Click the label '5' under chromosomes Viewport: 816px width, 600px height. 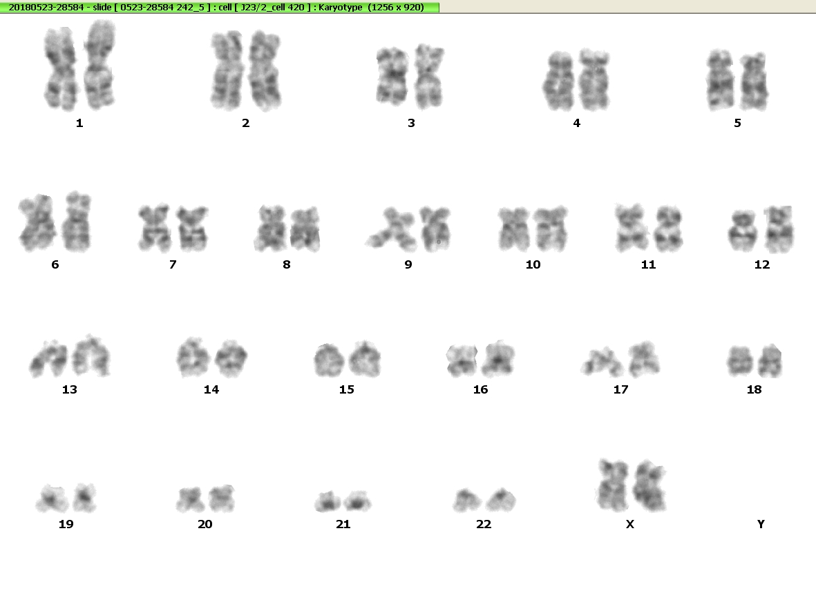point(737,123)
